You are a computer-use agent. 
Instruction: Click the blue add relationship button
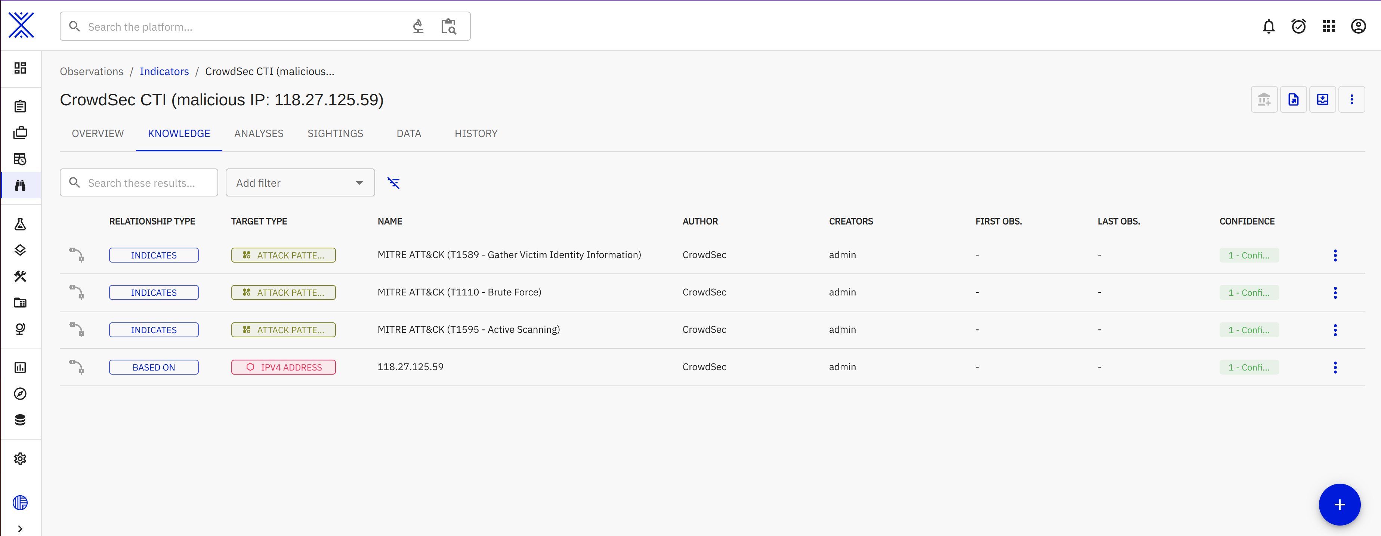[1339, 504]
